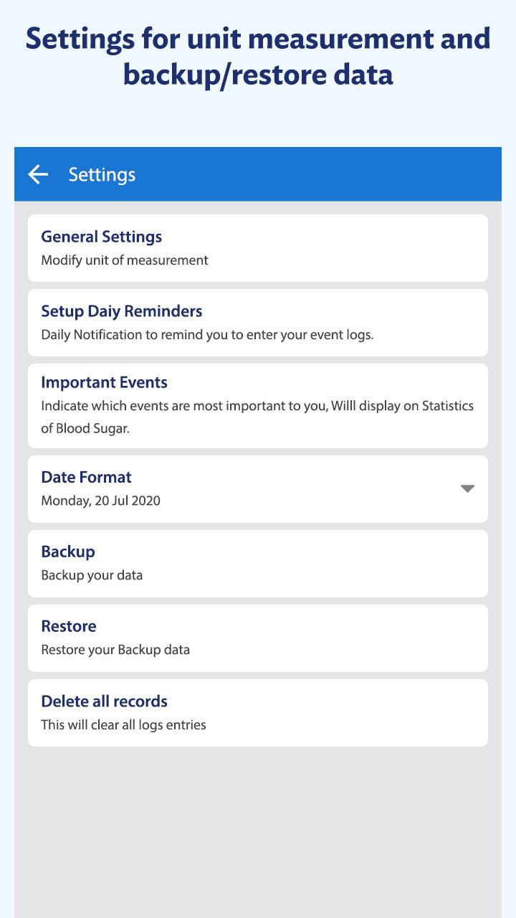Click "Modify unit of measurement" description
Image resolution: width=516 pixels, height=918 pixels.
coord(125,260)
